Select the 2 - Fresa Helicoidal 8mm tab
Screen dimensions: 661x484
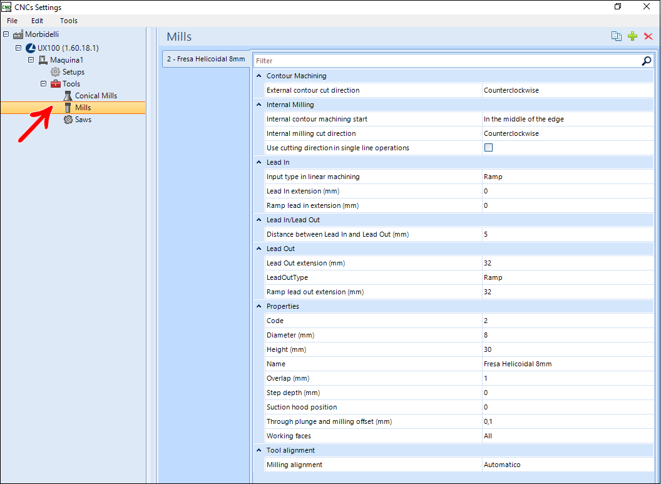coord(206,59)
